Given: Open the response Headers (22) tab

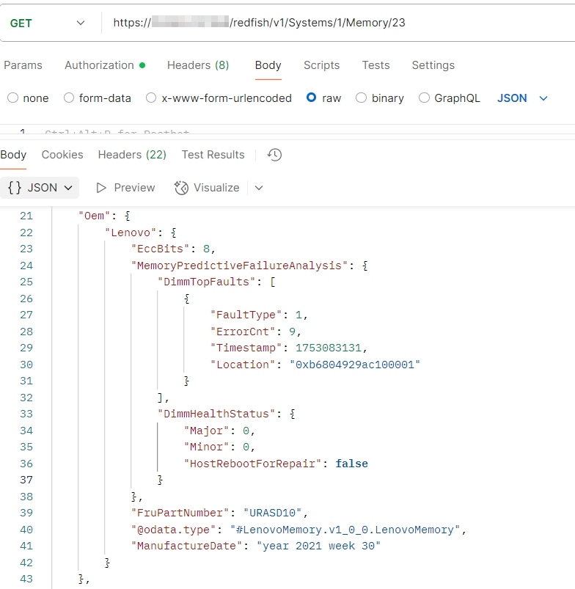Looking at the screenshot, I should click(x=132, y=155).
